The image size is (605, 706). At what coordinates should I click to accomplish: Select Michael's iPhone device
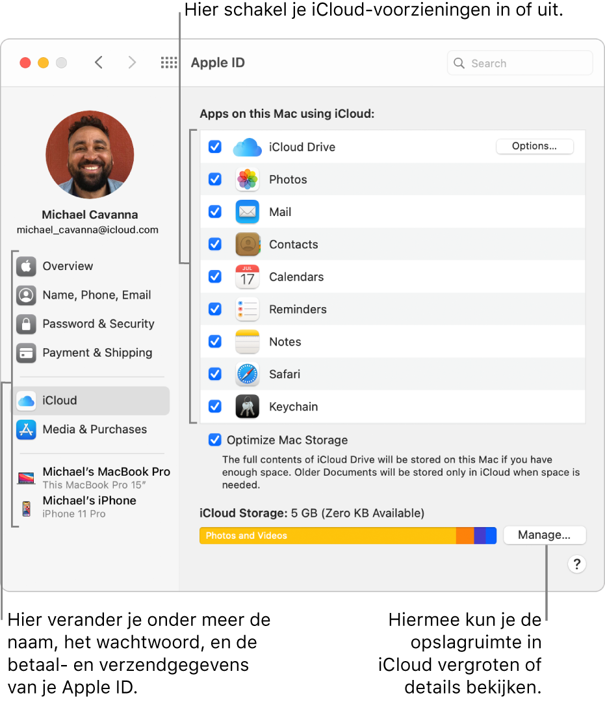(77, 507)
